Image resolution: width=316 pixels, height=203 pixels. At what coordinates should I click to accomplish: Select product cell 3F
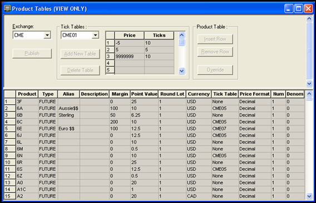27,101
